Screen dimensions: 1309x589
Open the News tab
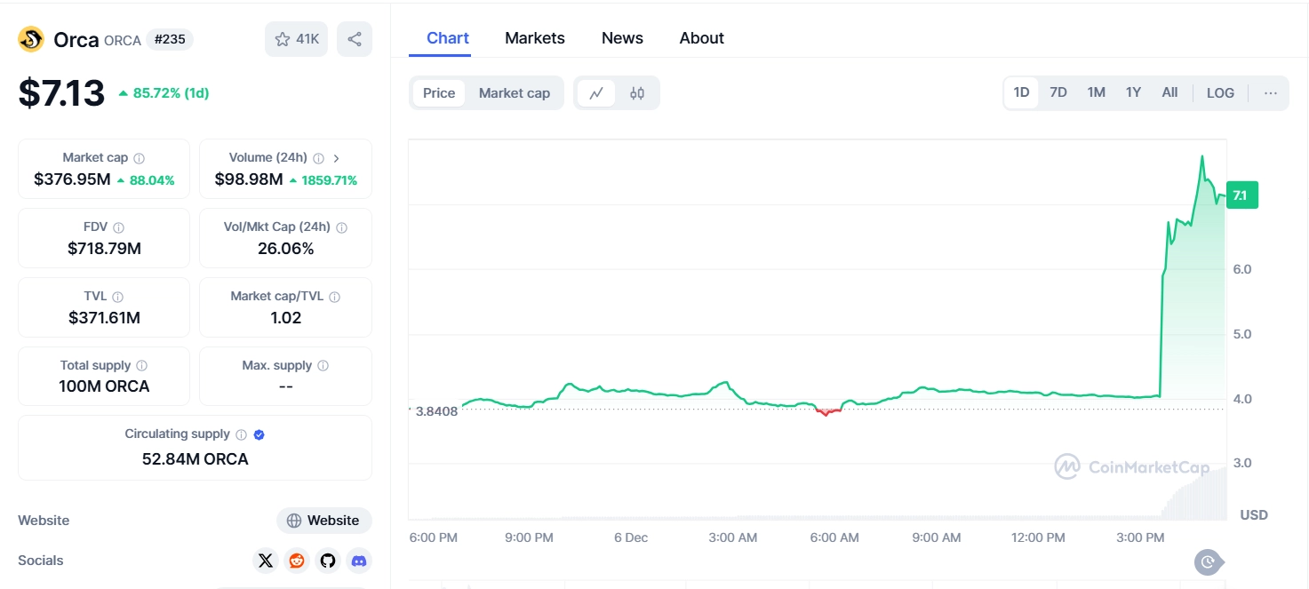click(621, 37)
